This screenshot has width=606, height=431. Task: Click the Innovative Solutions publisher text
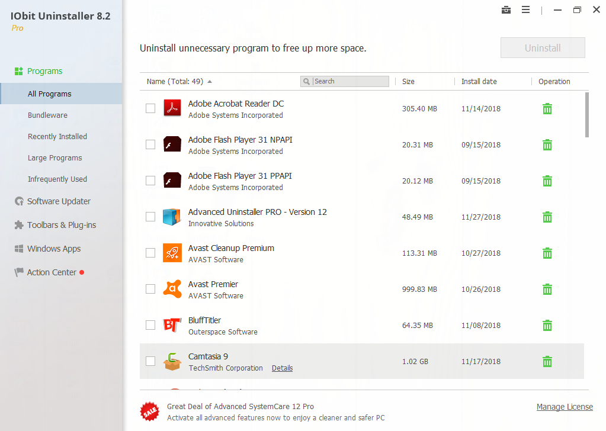pos(221,224)
